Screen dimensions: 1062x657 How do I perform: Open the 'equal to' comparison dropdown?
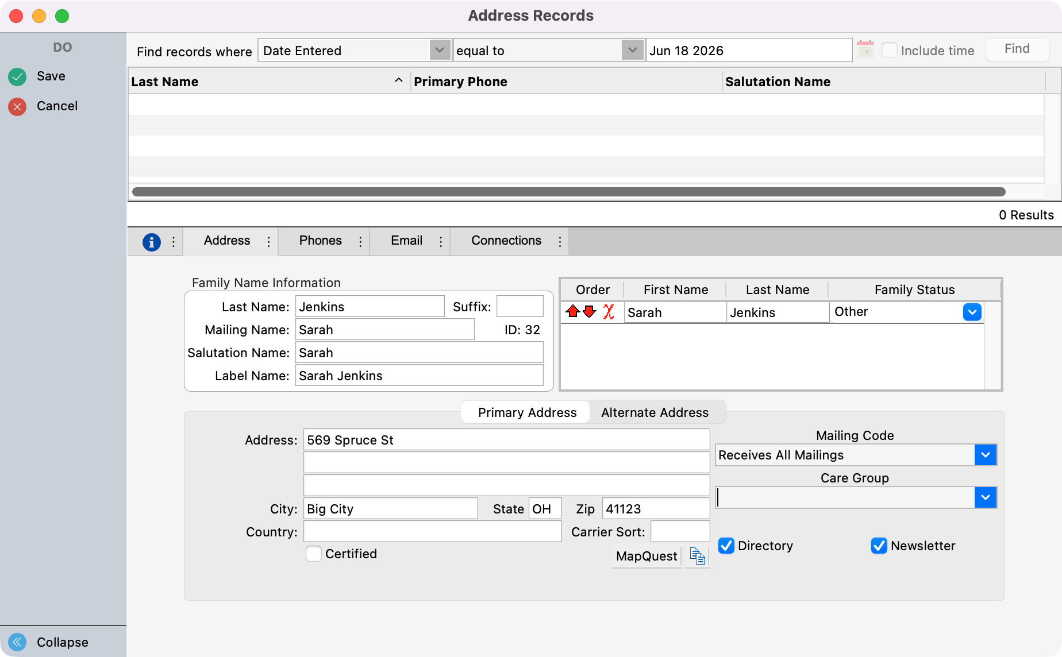tap(632, 50)
